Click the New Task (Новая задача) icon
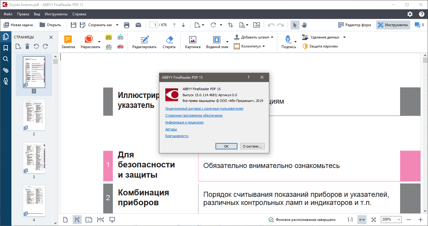Viewport: 428px width, 226px height. [6, 25]
